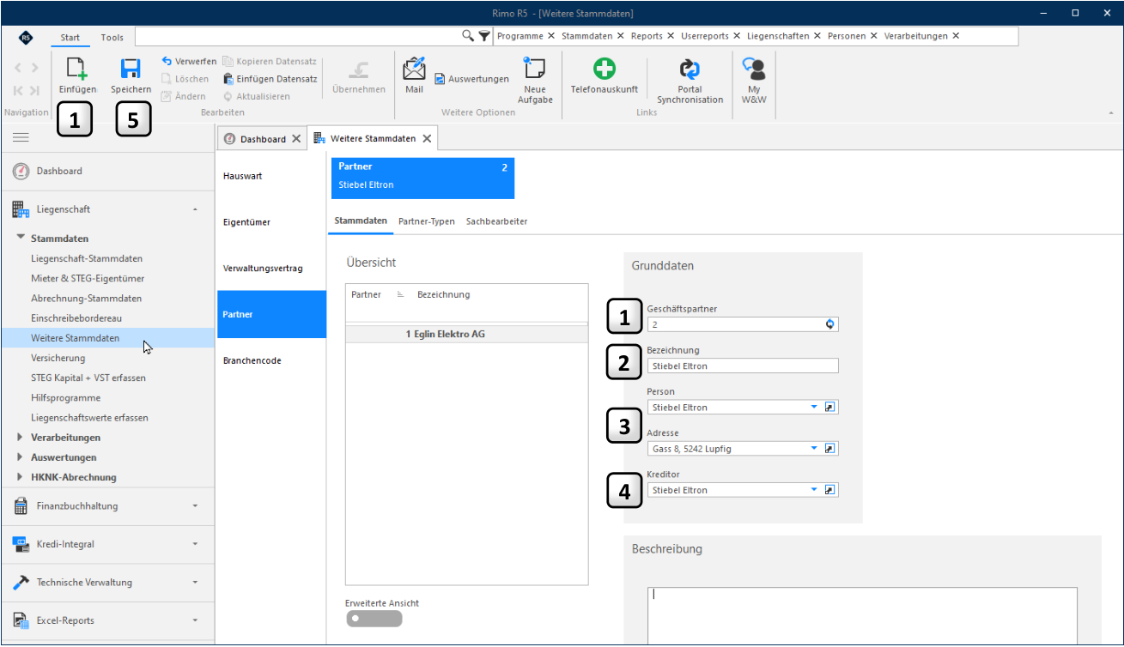Open Versicherung in the sidebar tree
Viewport: 1124px width, 647px height.
(x=58, y=358)
